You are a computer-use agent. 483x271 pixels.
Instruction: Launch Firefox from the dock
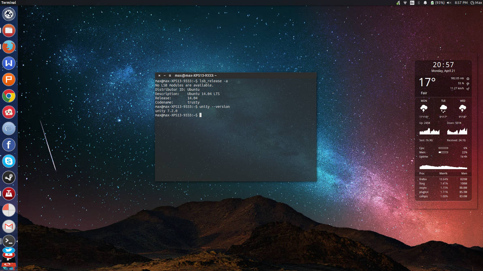[x=9, y=47]
